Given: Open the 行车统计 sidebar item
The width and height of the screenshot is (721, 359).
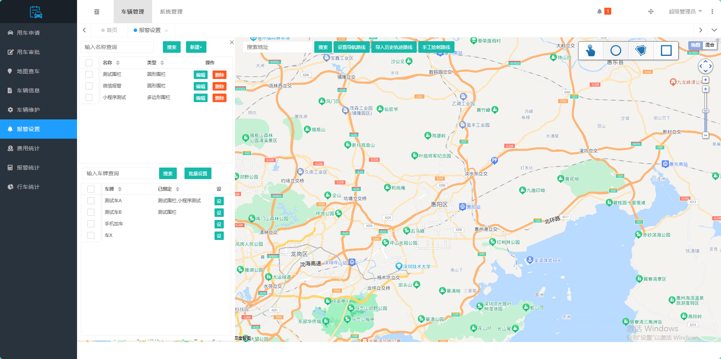Looking at the screenshot, I should click(39, 187).
